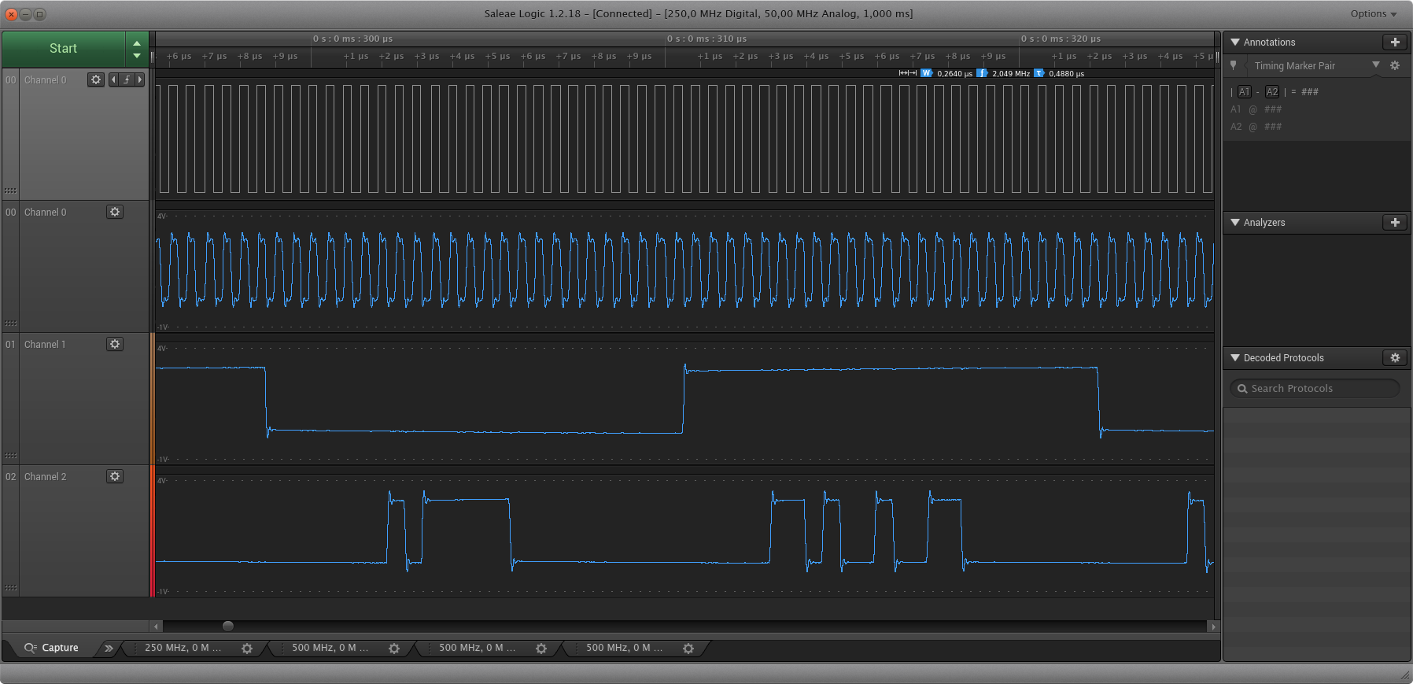Screen dimensions: 1413x684
Task: Click the Search Protocols field
Action: coord(1315,389)
